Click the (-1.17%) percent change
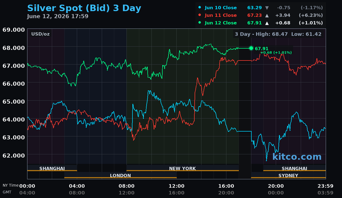Screen dimensions: 342x198 pyautogui.click(x=311, y=8)
